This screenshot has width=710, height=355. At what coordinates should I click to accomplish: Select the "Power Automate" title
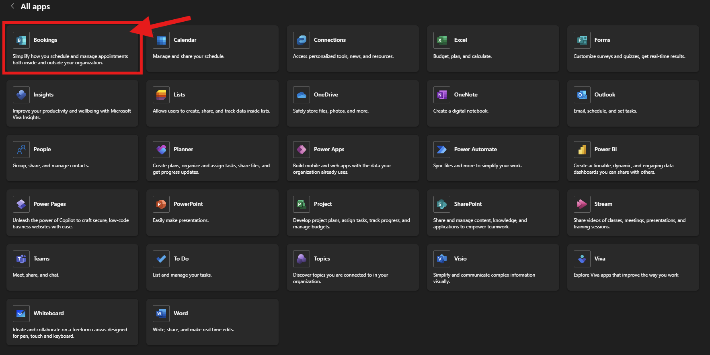point(475,149)
